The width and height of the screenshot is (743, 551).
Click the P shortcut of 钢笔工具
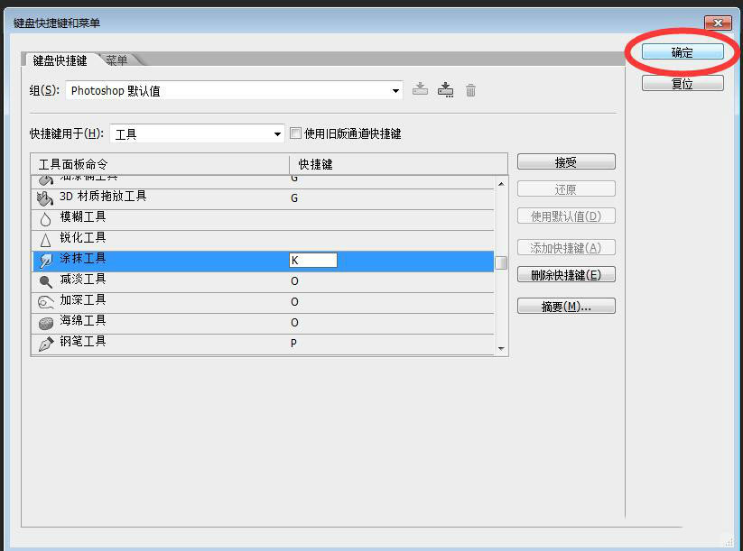(293, 344)
